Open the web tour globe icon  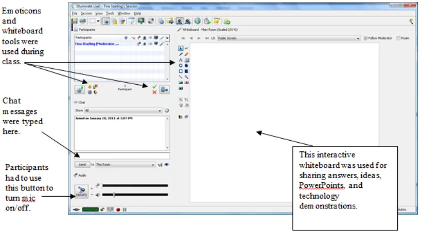[x=198, y=21]
